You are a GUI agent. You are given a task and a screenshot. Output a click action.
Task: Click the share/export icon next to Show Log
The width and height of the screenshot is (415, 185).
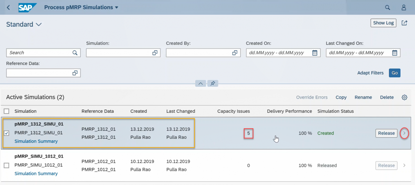pyautogui.click(x=404, y=23)
